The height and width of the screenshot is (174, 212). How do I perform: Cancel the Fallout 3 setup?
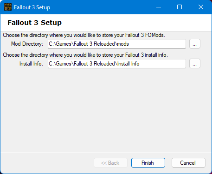(188, 162)
